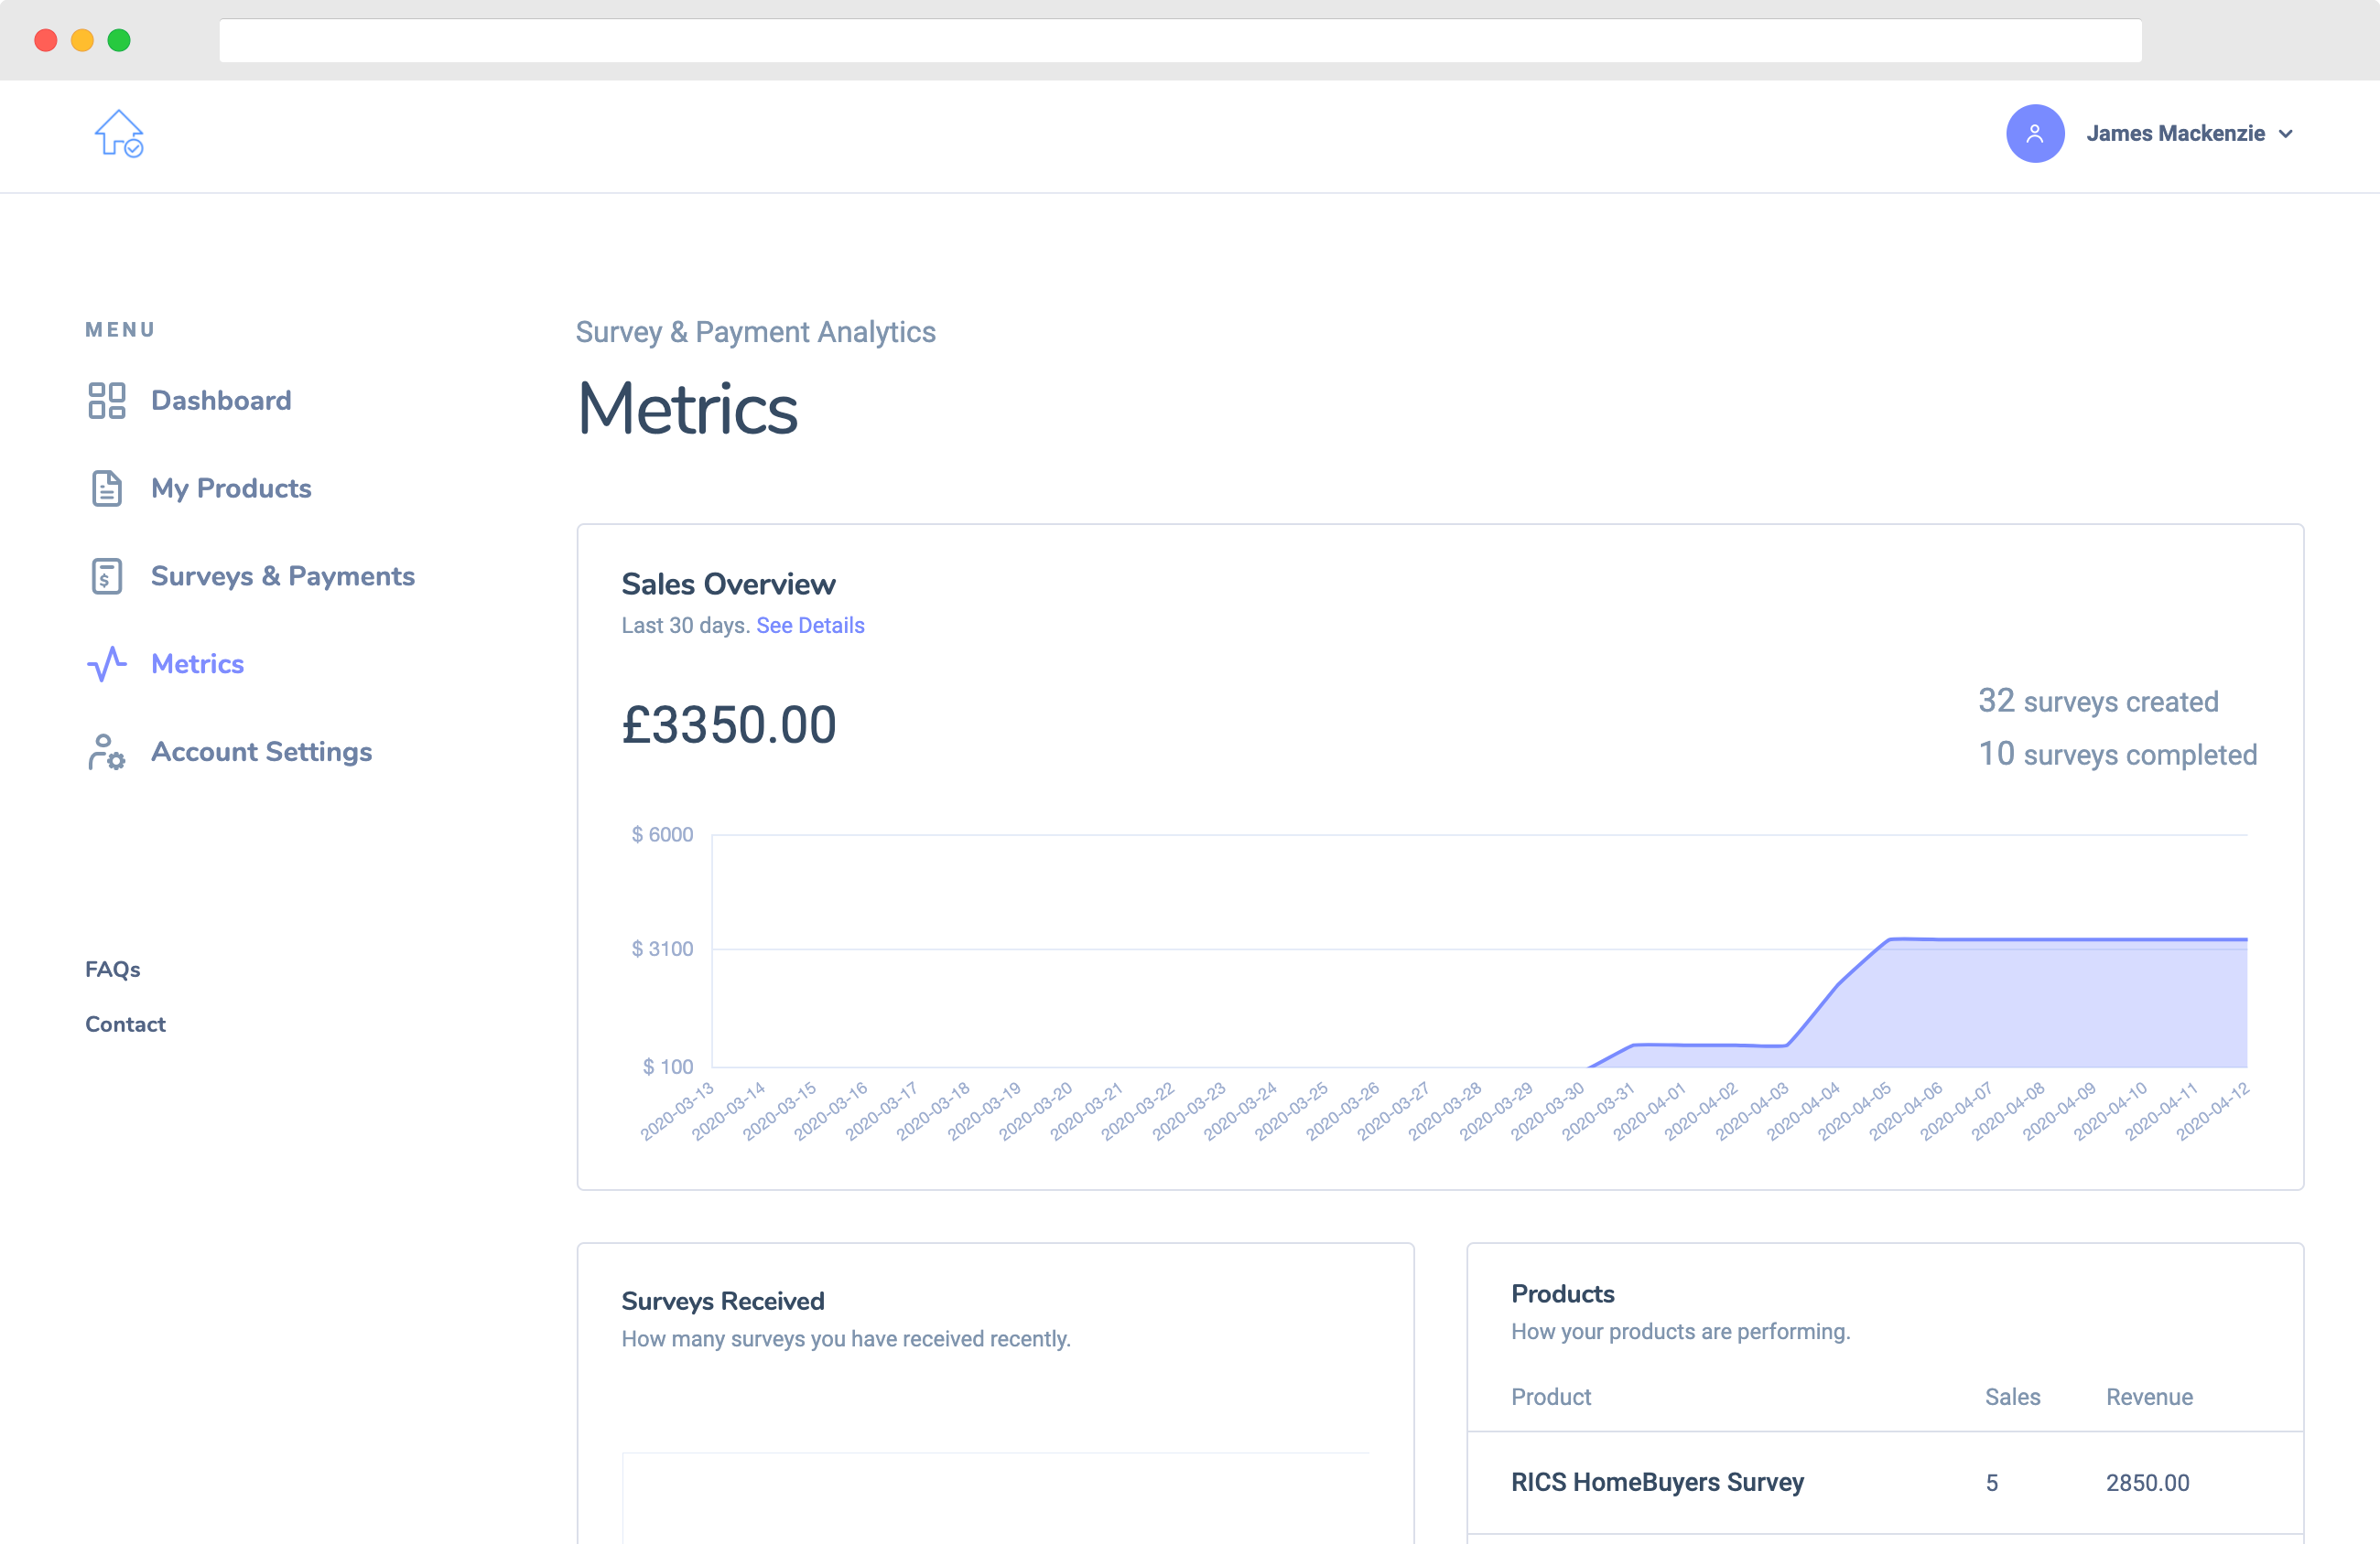This screenshot has height=1544, width=2380.
Task: Open the James Mackenzie user menu
Action: tap(2174, 134)
